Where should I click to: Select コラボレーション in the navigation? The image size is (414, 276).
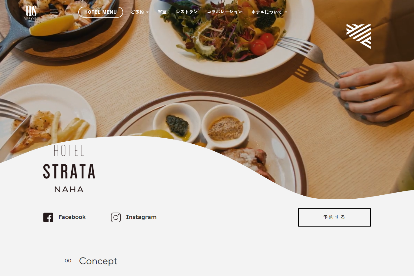pos(224,12)
